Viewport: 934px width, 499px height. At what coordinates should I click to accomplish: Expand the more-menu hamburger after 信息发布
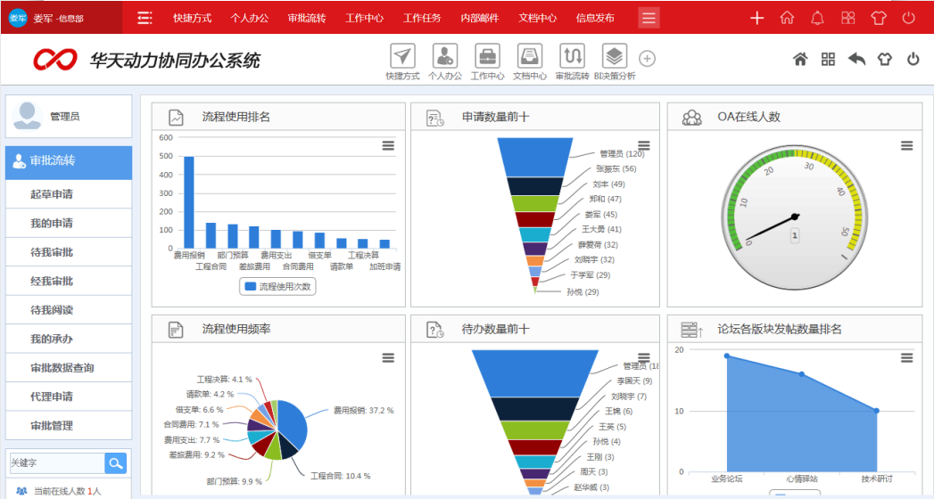pyautogui.click(x=649, y=18)
